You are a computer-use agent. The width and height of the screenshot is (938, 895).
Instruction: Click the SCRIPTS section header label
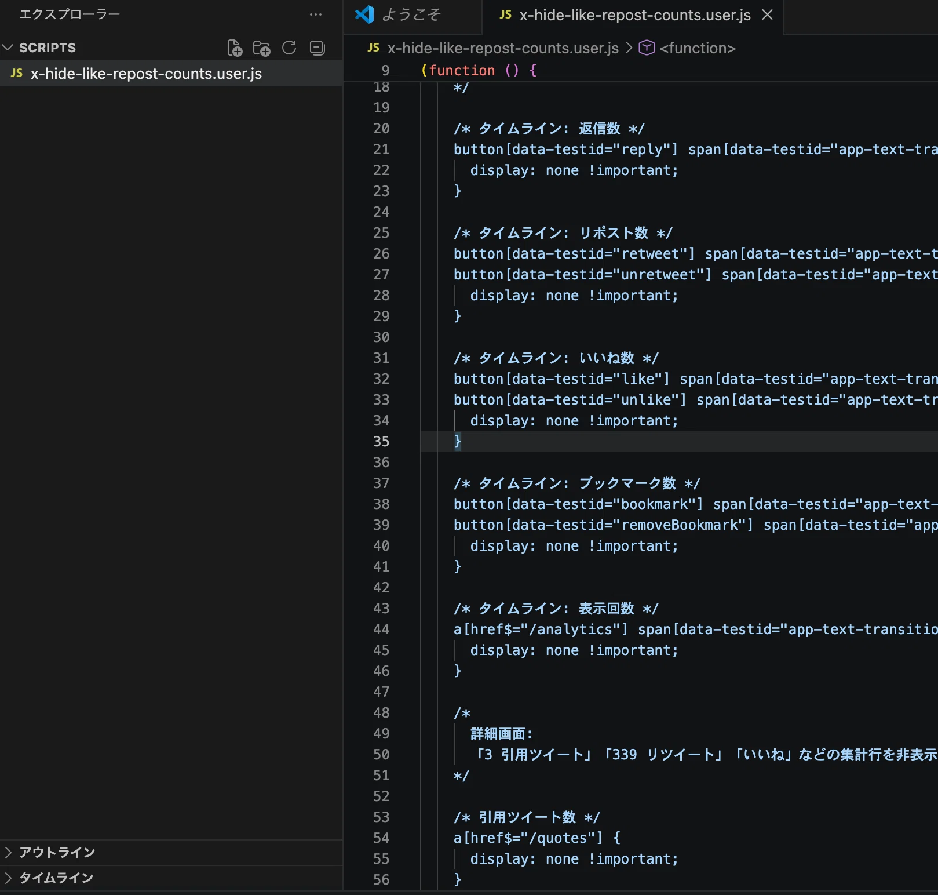tap(48, 48)
